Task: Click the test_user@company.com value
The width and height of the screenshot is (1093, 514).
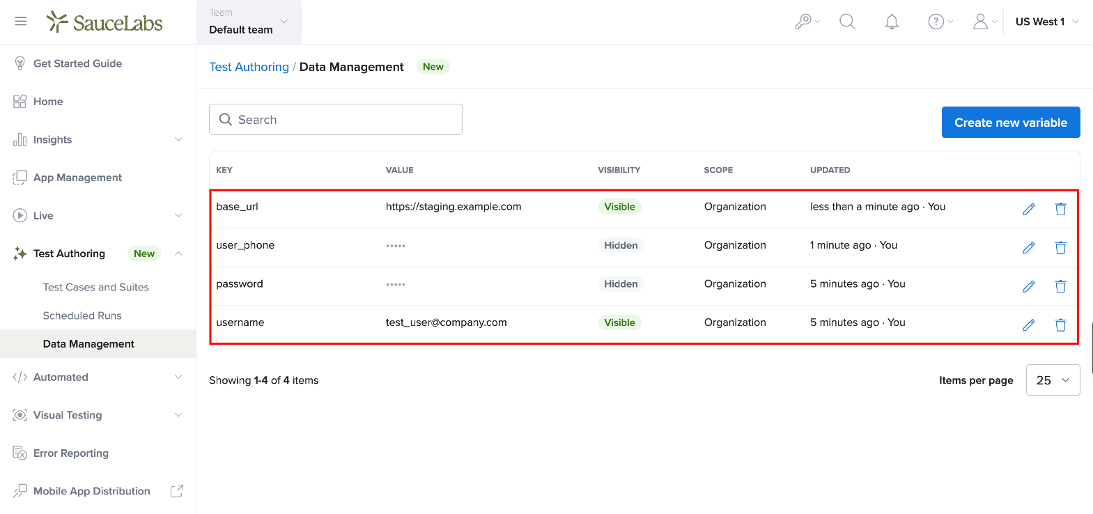Action: [x=447, y=322]
